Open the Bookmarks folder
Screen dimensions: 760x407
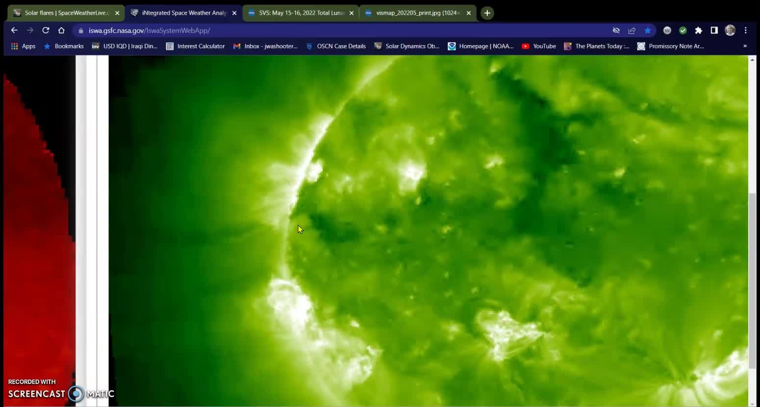coord(64,46)
